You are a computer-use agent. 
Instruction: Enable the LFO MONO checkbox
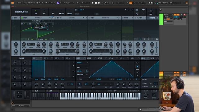78,79
